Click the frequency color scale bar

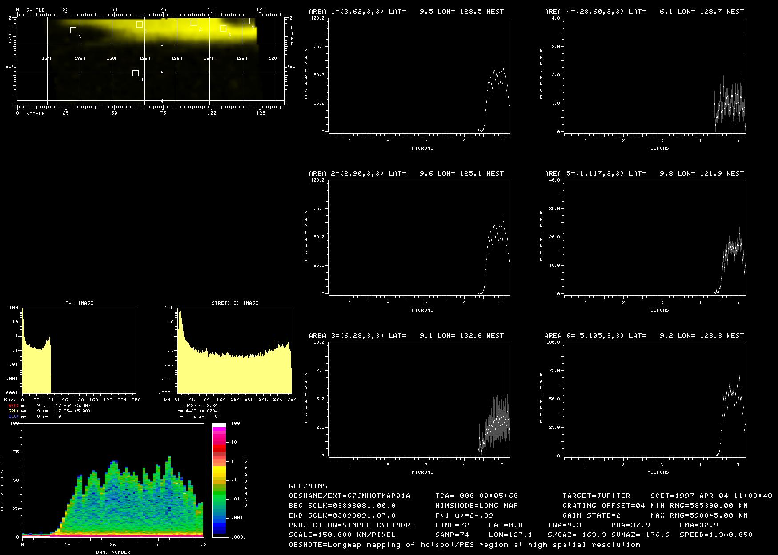219,480
